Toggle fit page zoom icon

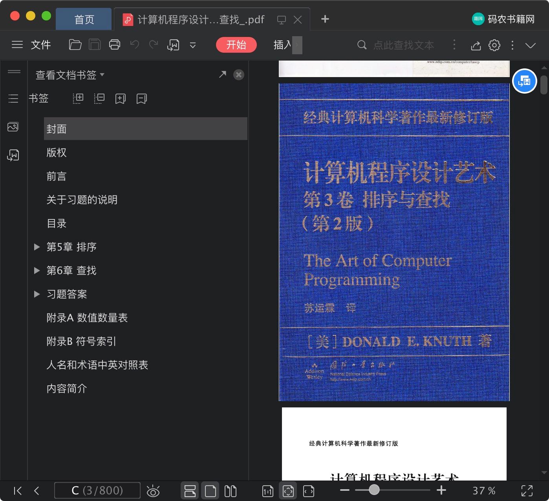point(288,491)
